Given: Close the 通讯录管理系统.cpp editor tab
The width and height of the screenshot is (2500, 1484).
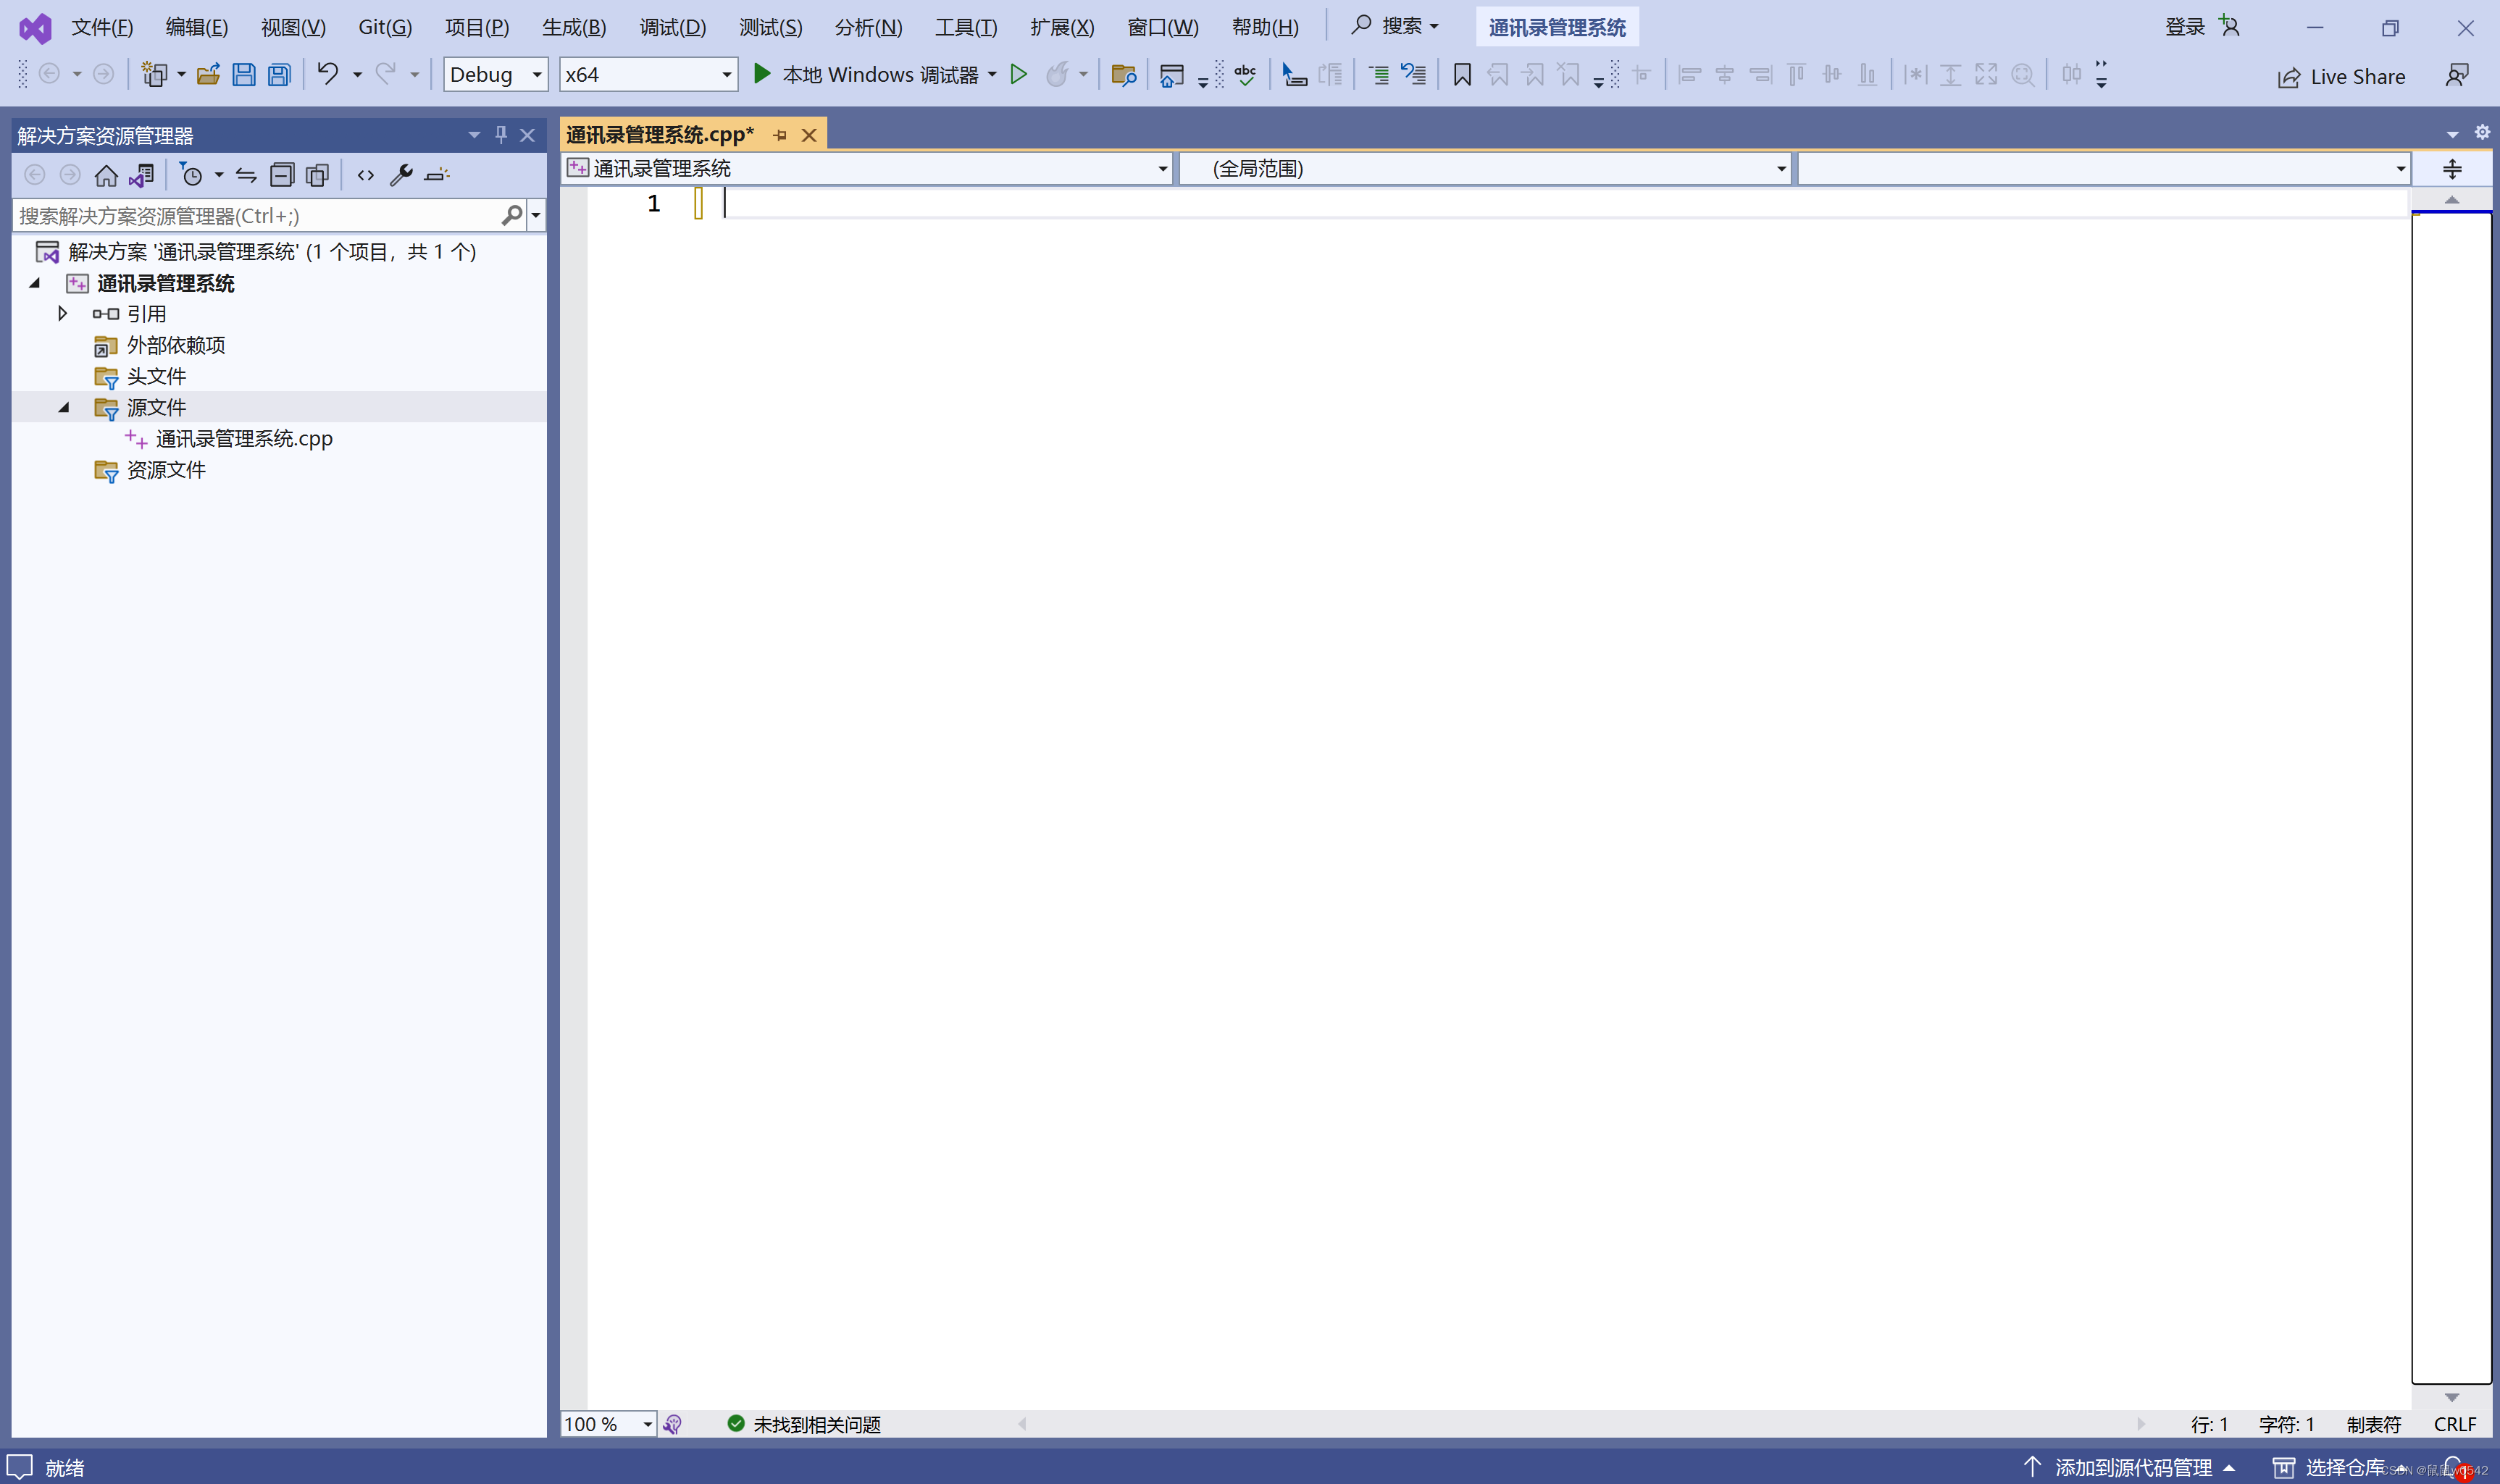Looking at the screenshot, I should tap(809, 135).
